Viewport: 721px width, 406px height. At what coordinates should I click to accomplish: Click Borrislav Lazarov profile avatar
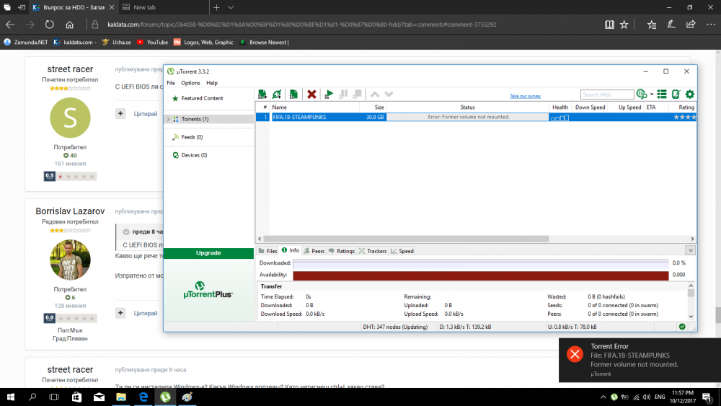click(70, 260)
